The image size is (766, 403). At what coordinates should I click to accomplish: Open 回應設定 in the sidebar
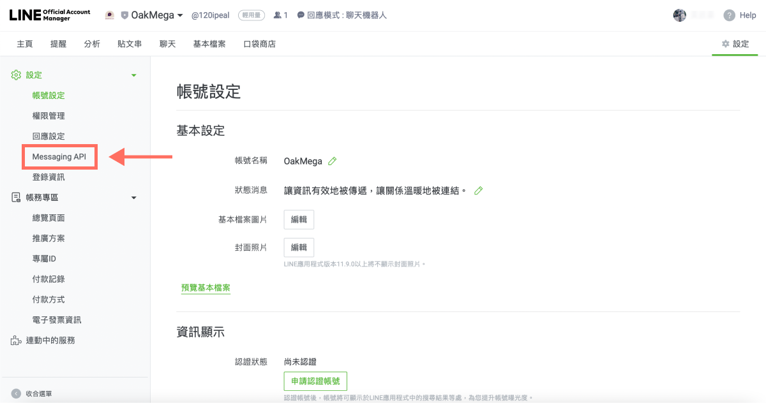click(49, 136)
